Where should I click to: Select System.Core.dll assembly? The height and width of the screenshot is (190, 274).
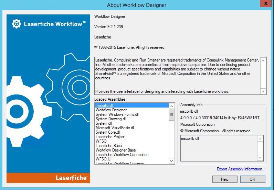[132, 132]
